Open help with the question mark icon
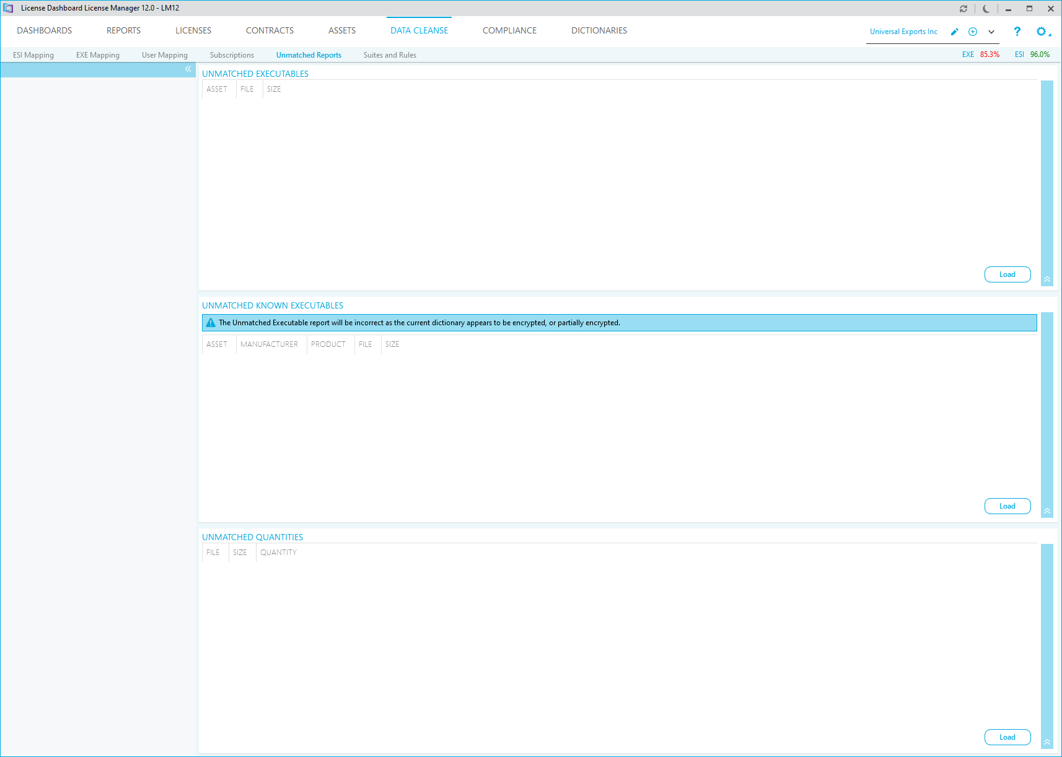The width and height of the screenshot is (1062, 757). [1017, 32]
